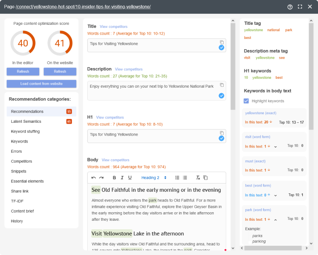Click Load content from website button

pyautogui.click(x=41, y=84)
